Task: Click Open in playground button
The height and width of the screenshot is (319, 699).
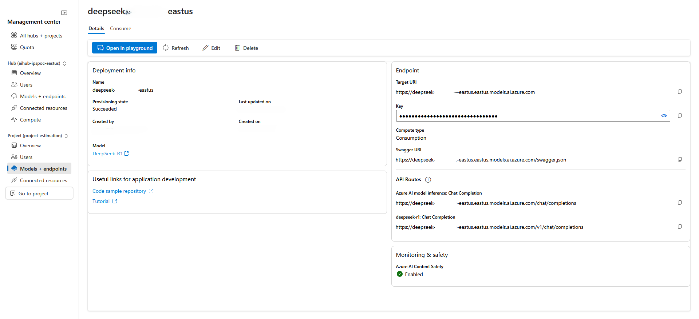Action: (125, 48)
